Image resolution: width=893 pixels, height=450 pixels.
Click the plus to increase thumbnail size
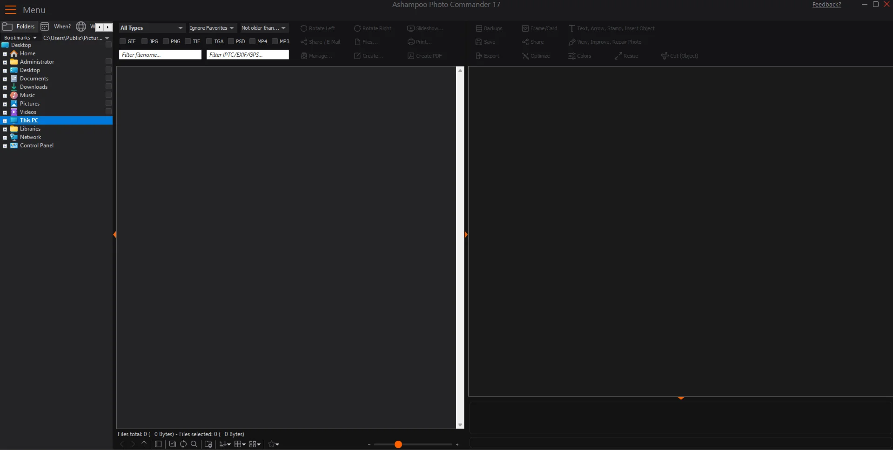pos(457,444)
